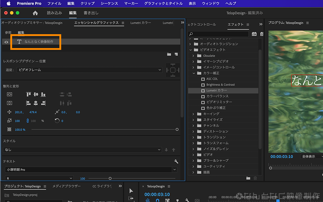Image resolution: width=323 pixels, height=202 pixels.
Task: Align bottom edges icon
Action: [x=43, y=94]
